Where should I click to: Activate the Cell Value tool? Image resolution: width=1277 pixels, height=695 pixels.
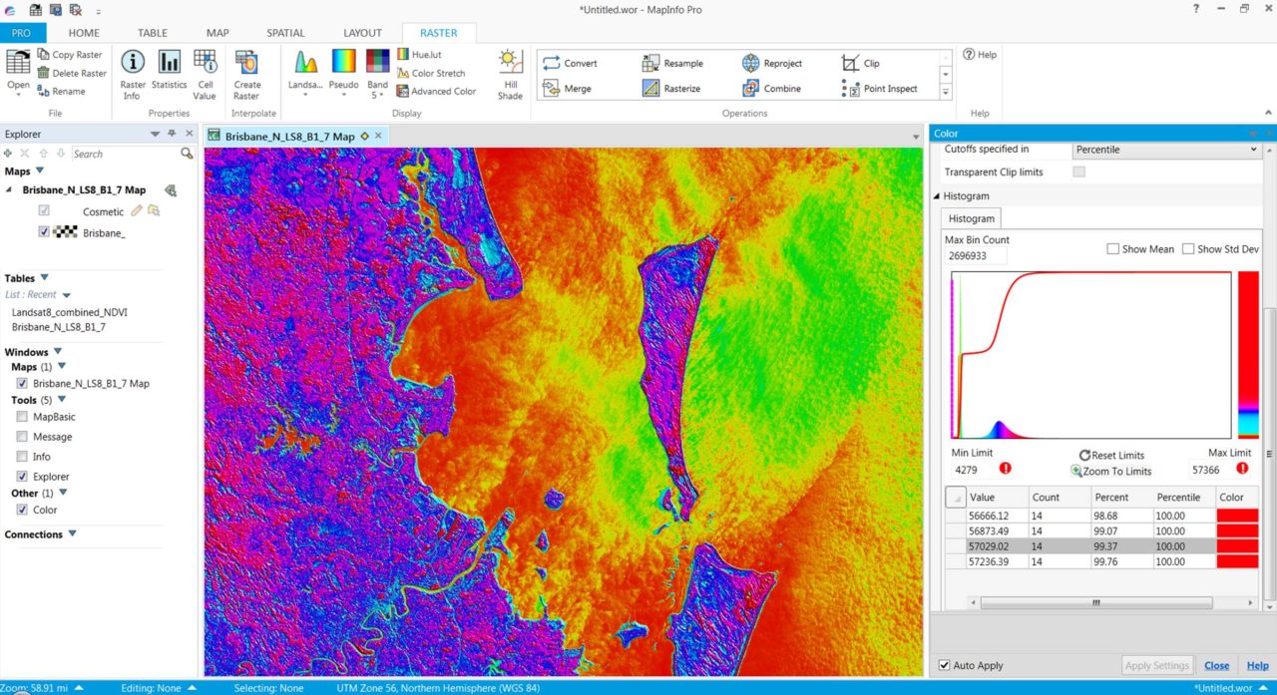click(x=205, y=72)
